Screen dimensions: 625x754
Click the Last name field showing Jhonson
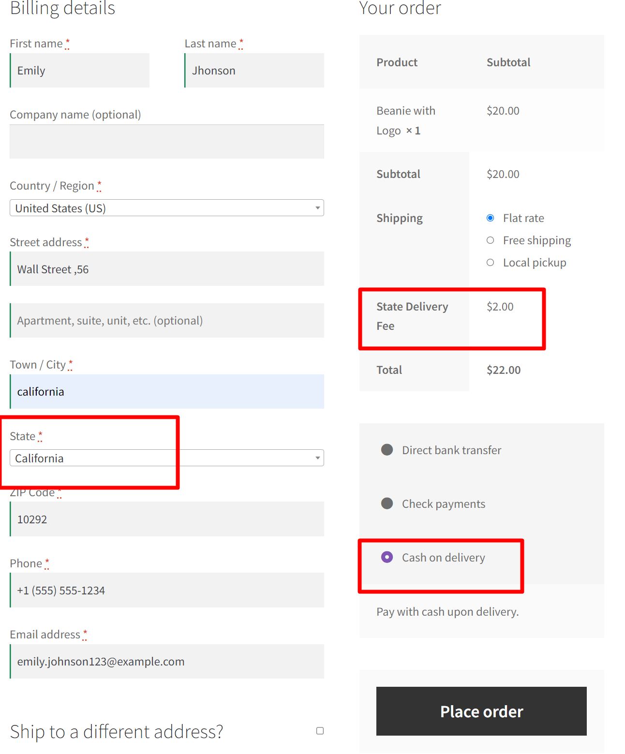point(254,70)
